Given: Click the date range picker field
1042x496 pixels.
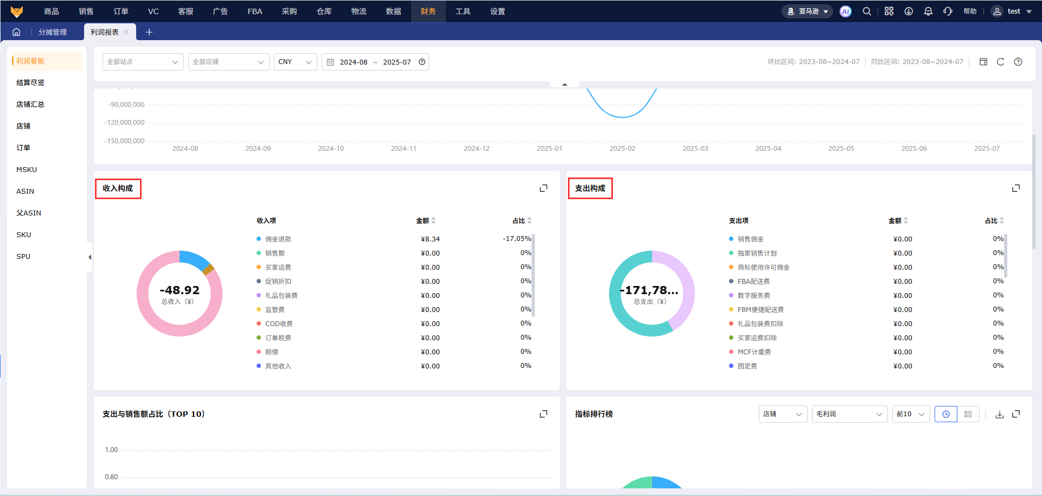Looking at the screenshot, I should tap(375, 62).
